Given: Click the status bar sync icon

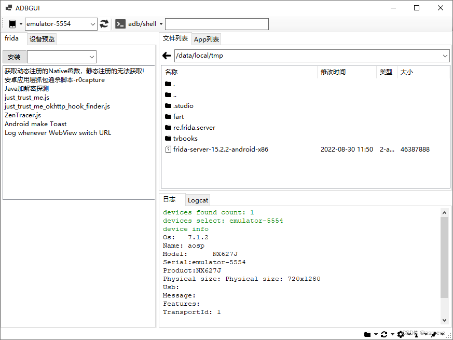Looking at the screenshot, I should (x=384, y=334).
